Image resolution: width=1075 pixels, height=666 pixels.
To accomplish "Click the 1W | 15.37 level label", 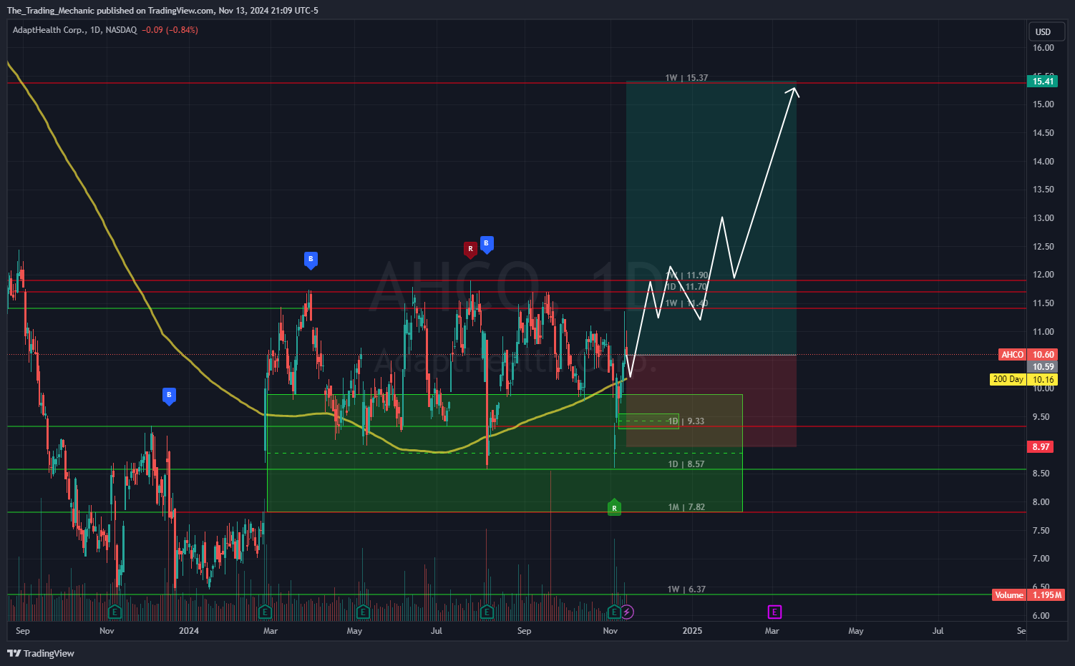I will pyautogui.click(x=686, y=78).
